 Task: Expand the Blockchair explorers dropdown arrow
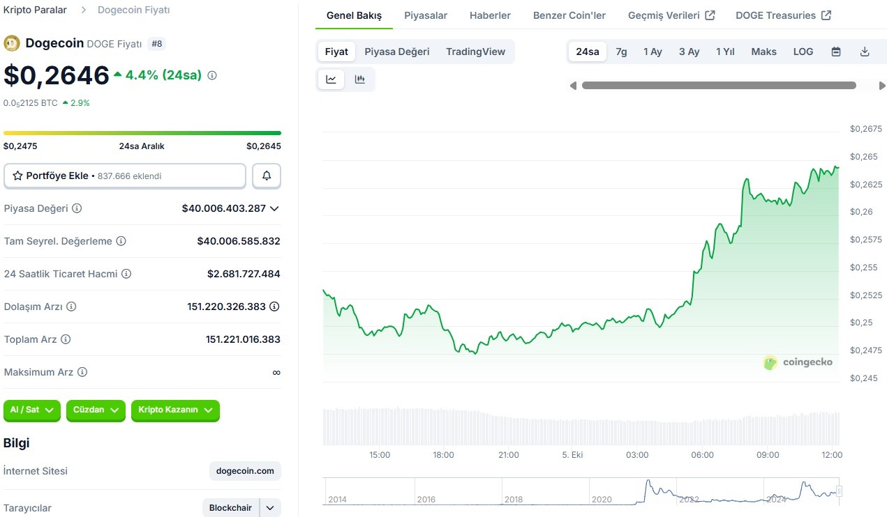point(271,508)
